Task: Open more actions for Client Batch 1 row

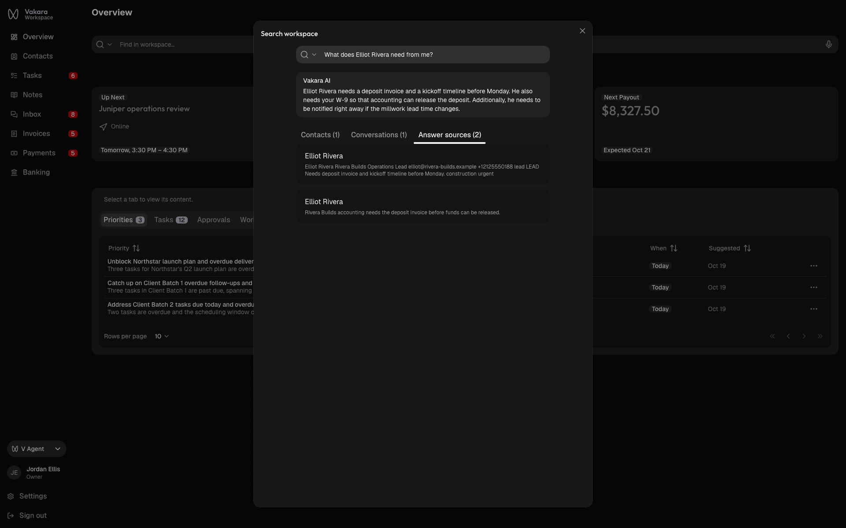Action: coord(814,287)
